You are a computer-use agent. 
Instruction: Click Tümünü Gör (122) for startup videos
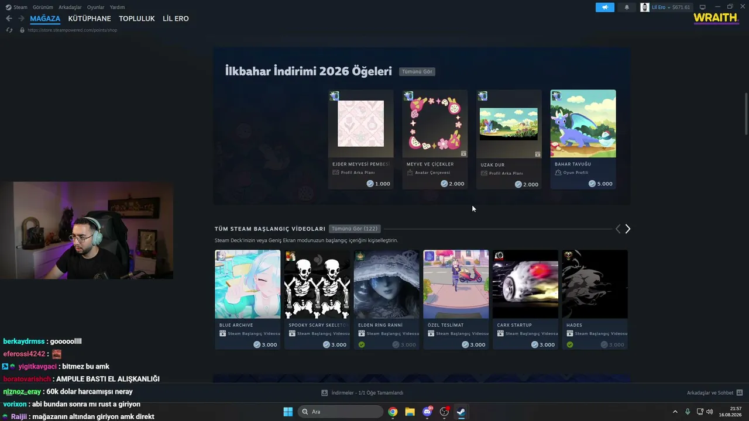click(x=355, y=229)
